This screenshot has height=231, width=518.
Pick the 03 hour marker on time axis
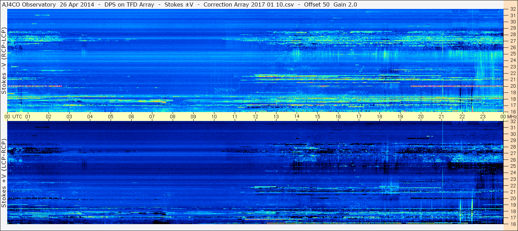(69, 117)
